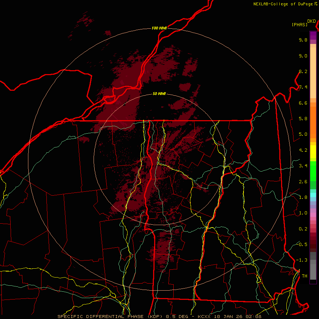This screenshot has width=319, height=319.
Task: Pick the purple segment at the color bar top
Action: [x=313, y=35]
